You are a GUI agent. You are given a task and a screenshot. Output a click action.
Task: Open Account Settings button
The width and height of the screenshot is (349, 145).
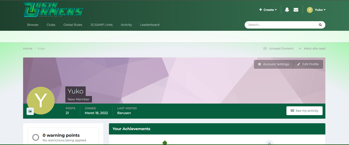273,64
